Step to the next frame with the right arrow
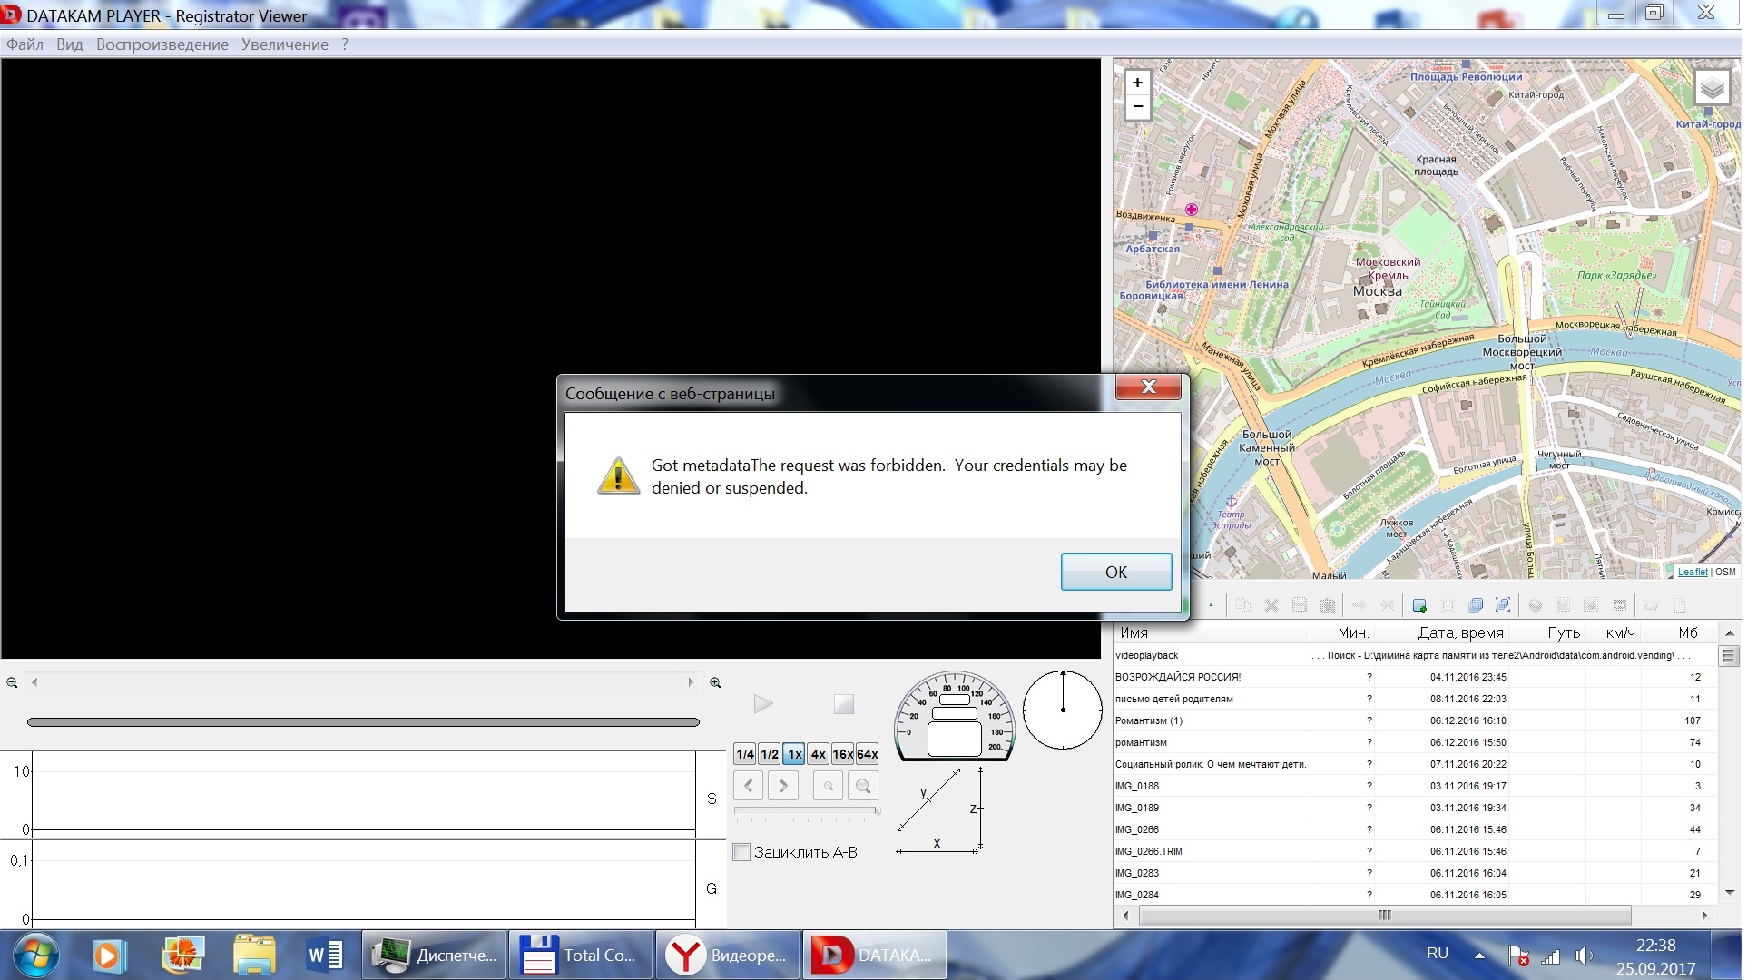 783,786
